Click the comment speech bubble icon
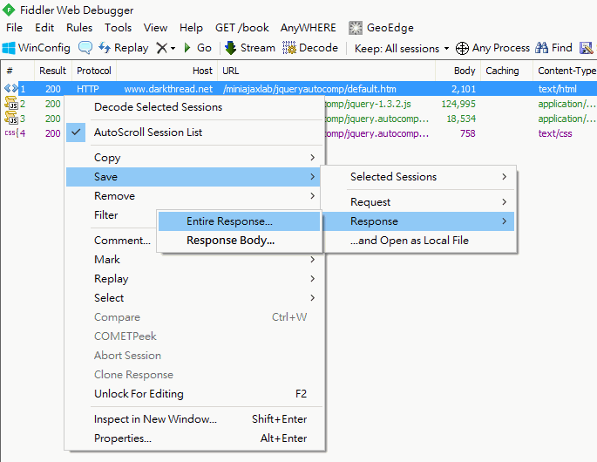597x462 pixels. coord(85,48)
